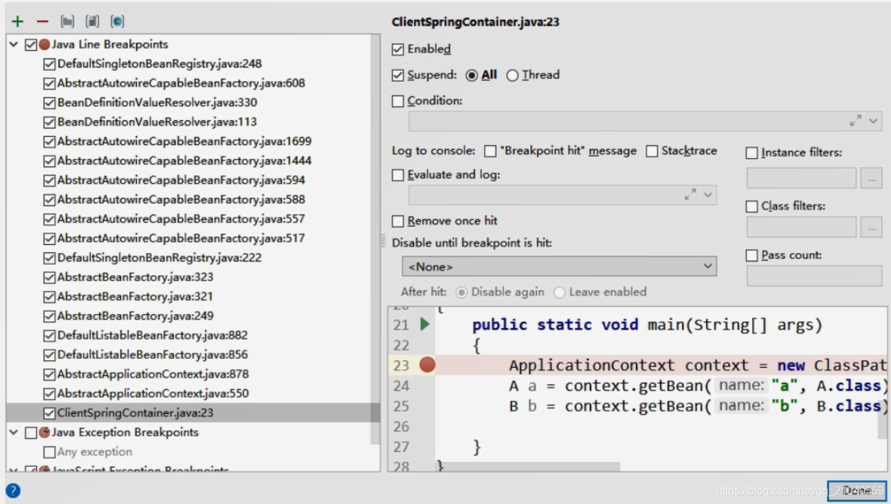Toggle the Suspend checkbox
Image resolution: width=891 pixels, height=504 pixels.
(x=397, y=76)
